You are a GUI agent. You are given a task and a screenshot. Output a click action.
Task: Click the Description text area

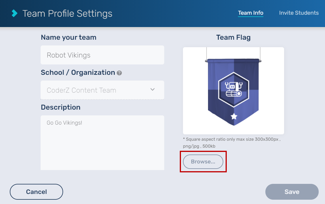tap(102, 143)
